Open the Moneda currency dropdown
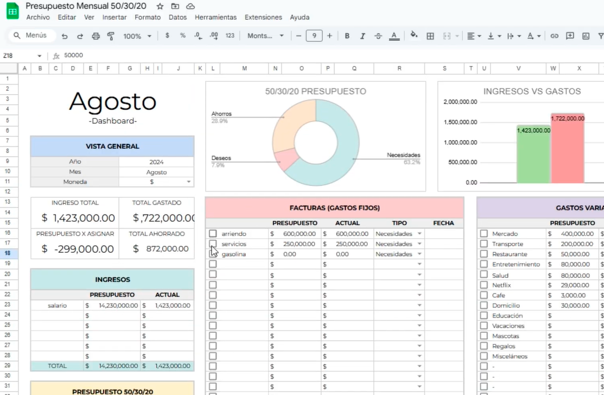Screen dimensions: 604x395 (188, 182)
